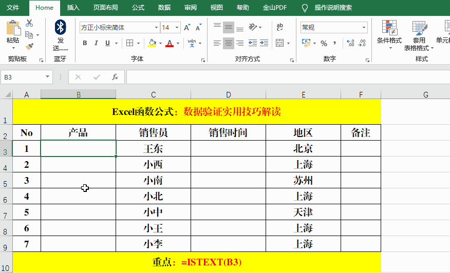Expand underline style dropdown arrow
This screenshot has height=273, width=450.
coord(116,43)
